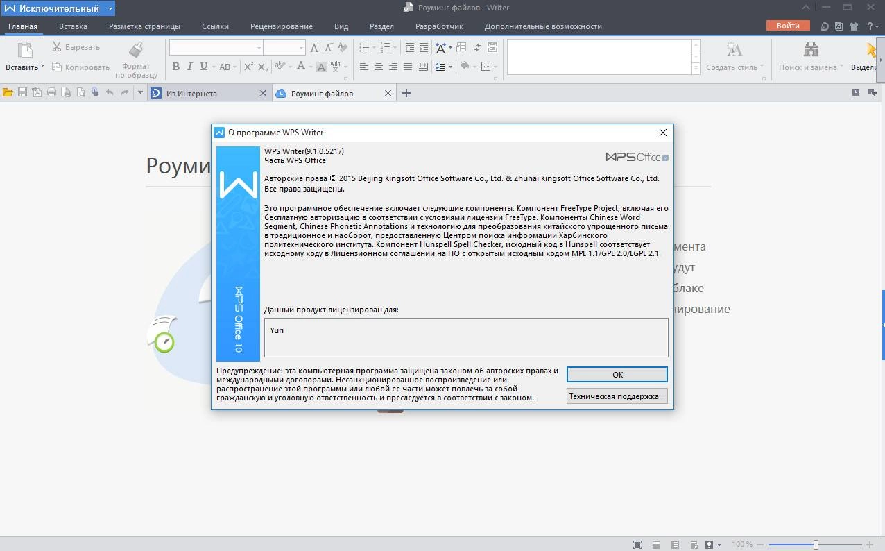
Task: Click the Increase indent icon
Action: 423,48
